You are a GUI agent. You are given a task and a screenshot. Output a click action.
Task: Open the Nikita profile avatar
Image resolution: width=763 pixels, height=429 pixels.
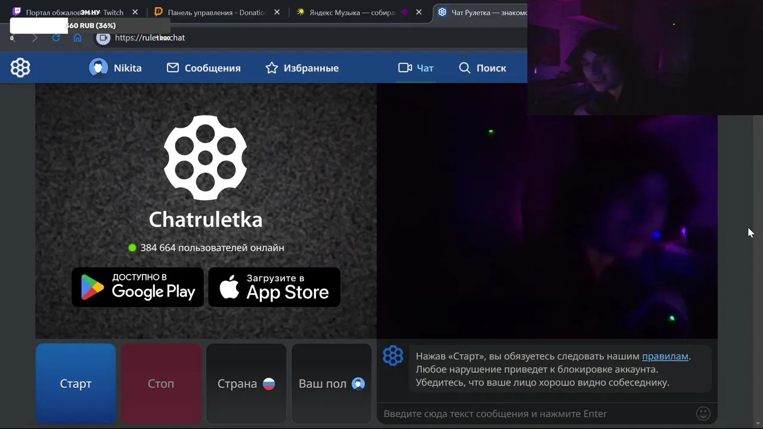coord(98,68)
